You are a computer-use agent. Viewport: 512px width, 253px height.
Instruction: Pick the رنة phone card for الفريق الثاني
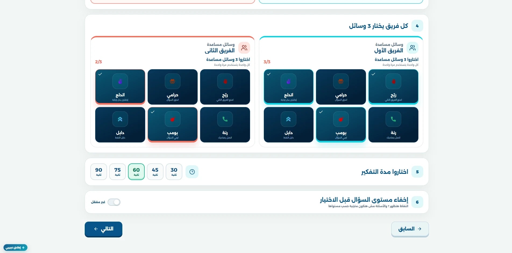tap(225, 125)
